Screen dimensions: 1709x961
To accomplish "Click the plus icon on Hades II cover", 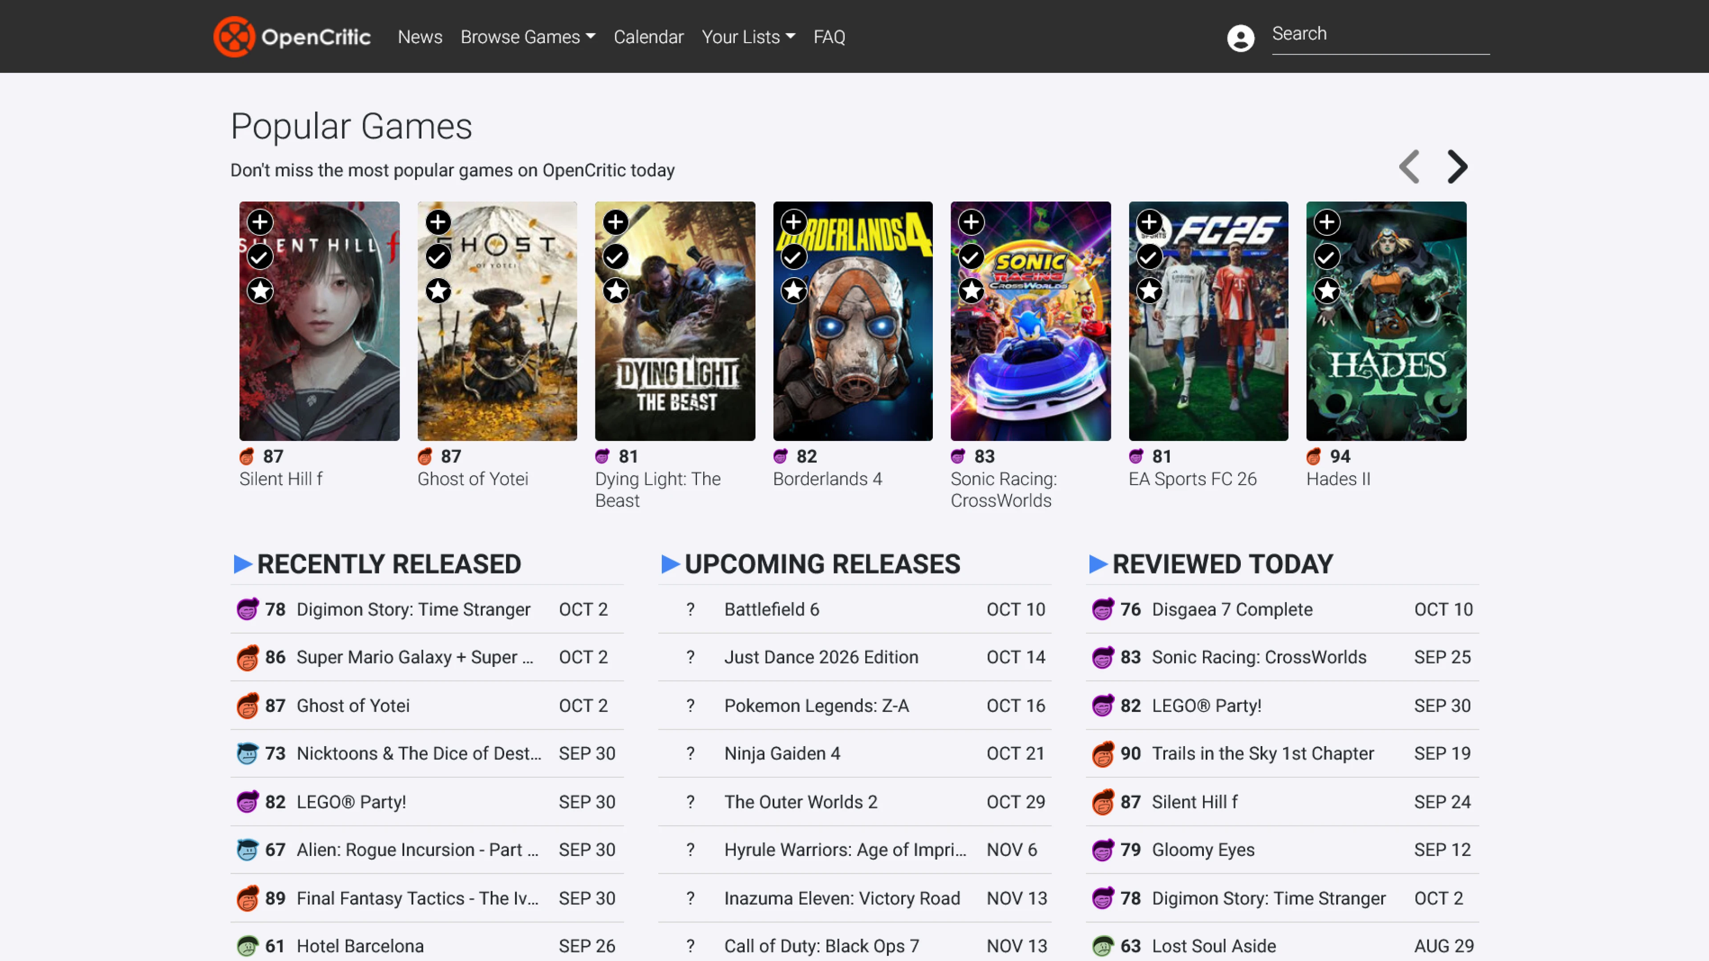I will point(1327,222).
